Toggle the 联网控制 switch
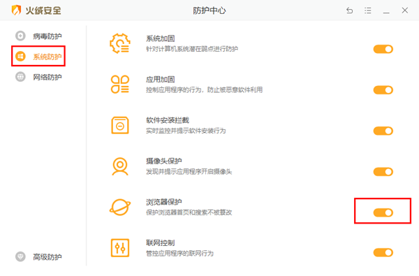419x276 pixels. point(383,252)
